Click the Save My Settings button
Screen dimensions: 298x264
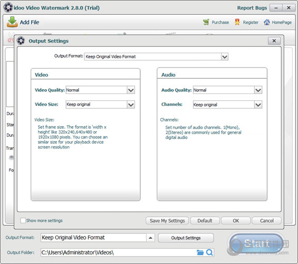167,221
